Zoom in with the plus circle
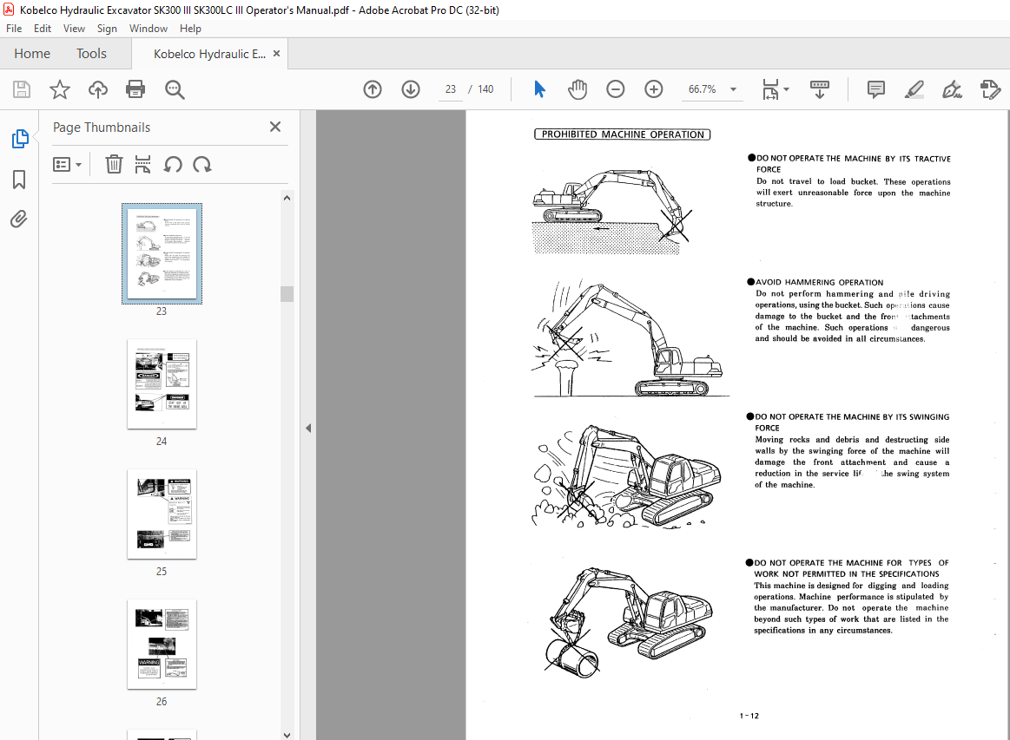Viewport: 1010px width, 740px height. 653,89
